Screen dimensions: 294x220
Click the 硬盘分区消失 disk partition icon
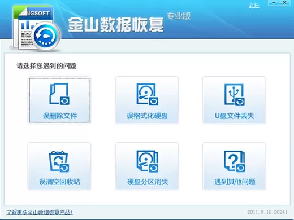(147, 161)
